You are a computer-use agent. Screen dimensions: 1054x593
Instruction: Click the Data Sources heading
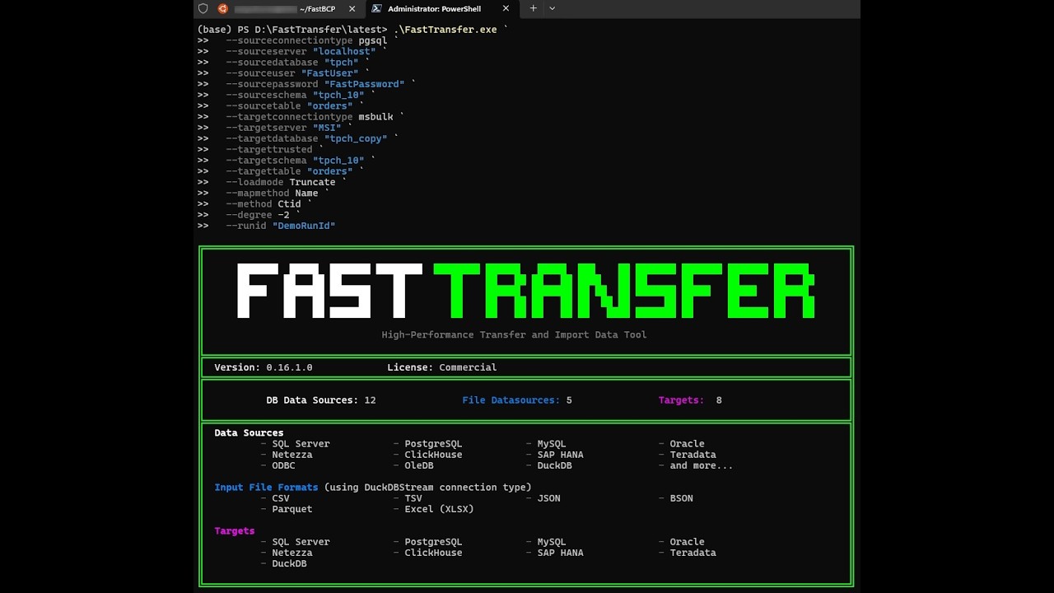pos(249,433)
